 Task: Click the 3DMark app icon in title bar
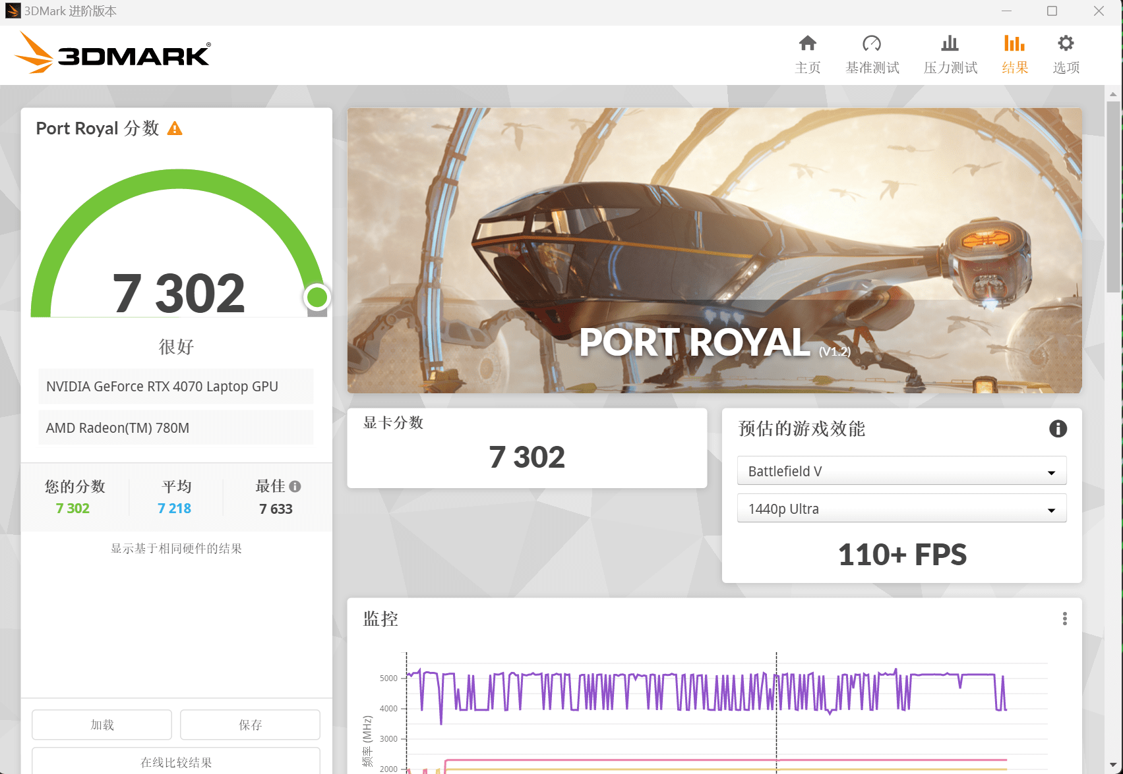[x=13, y=11]
